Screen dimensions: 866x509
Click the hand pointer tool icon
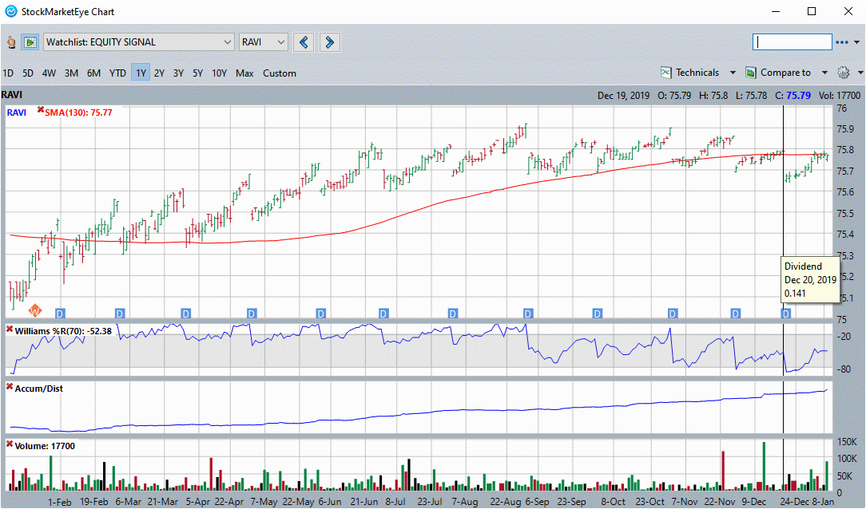point(11,41)
